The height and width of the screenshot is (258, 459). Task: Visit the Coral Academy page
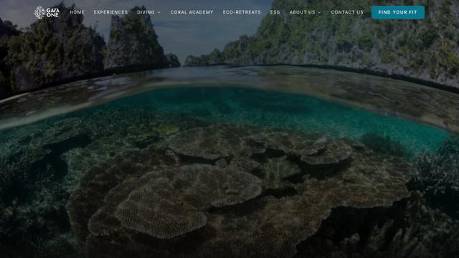(192, 12)
